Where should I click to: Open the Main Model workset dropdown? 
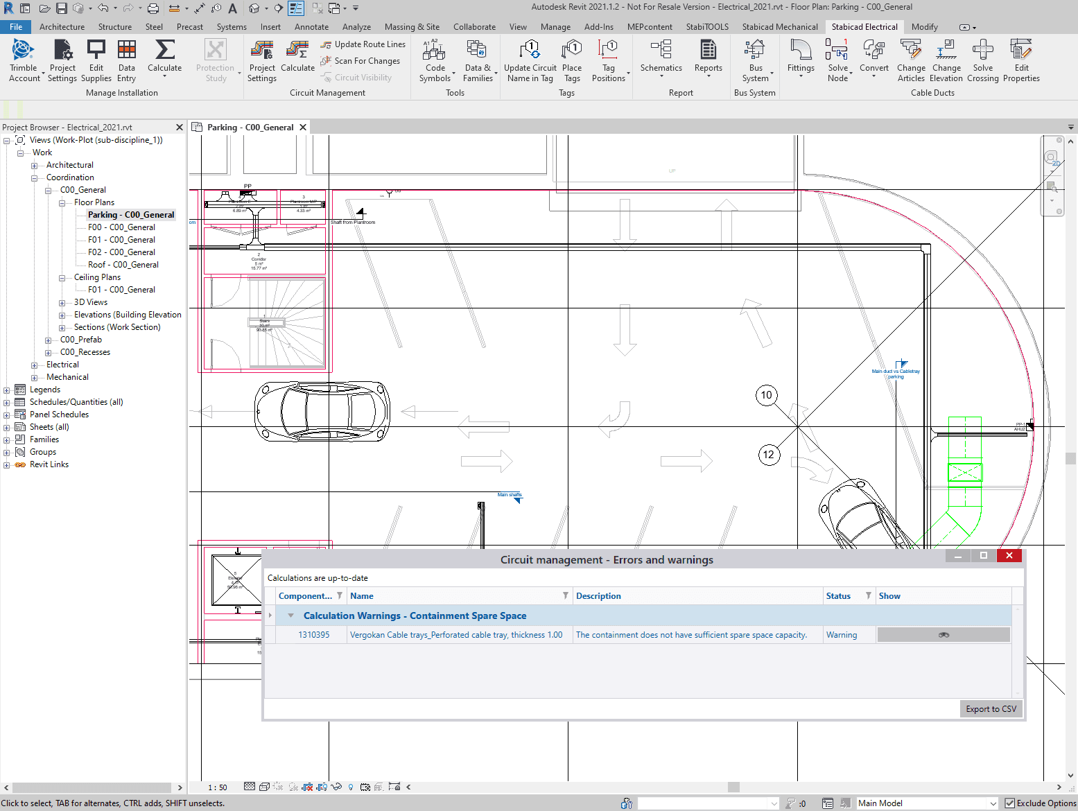[x=993, y=803]
